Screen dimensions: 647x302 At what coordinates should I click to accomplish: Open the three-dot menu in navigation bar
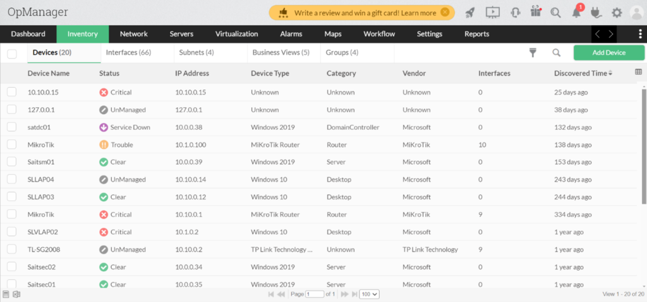640,34
